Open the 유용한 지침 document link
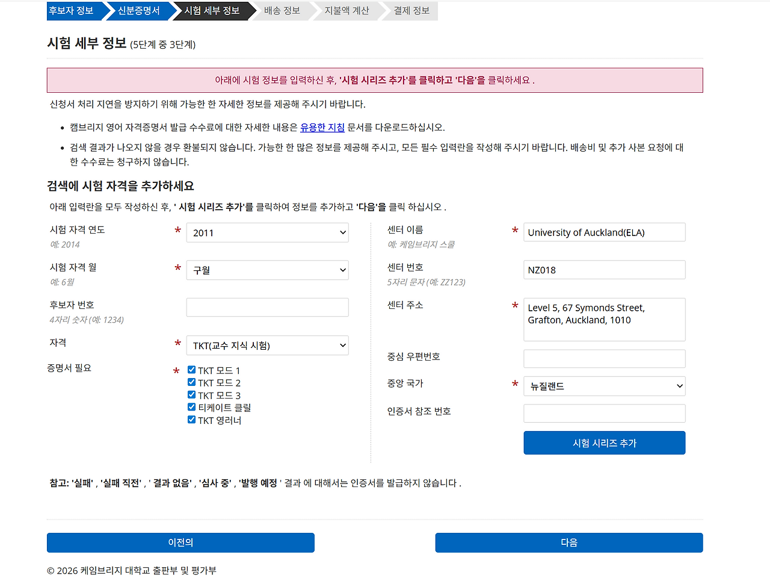770x581 pixels. coord(323,127)
